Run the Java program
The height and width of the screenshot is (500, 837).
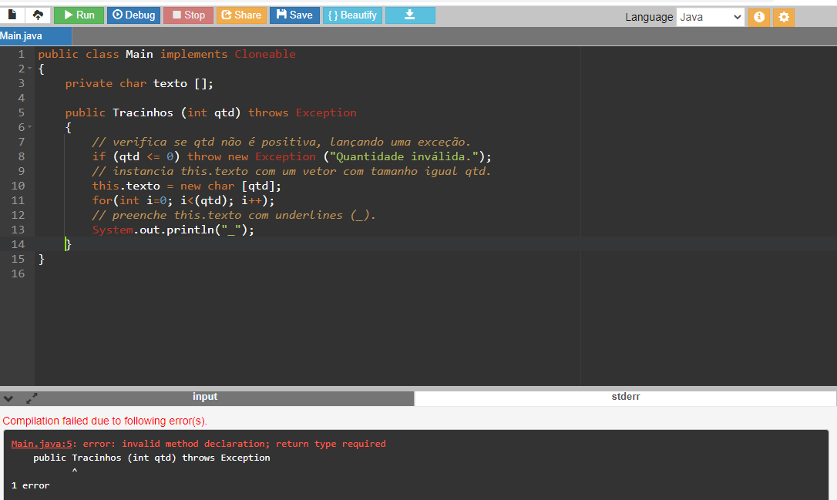tap(79, 15)
